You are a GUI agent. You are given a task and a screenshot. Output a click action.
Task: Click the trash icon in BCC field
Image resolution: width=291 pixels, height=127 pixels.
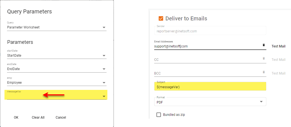tap(264, 72)
